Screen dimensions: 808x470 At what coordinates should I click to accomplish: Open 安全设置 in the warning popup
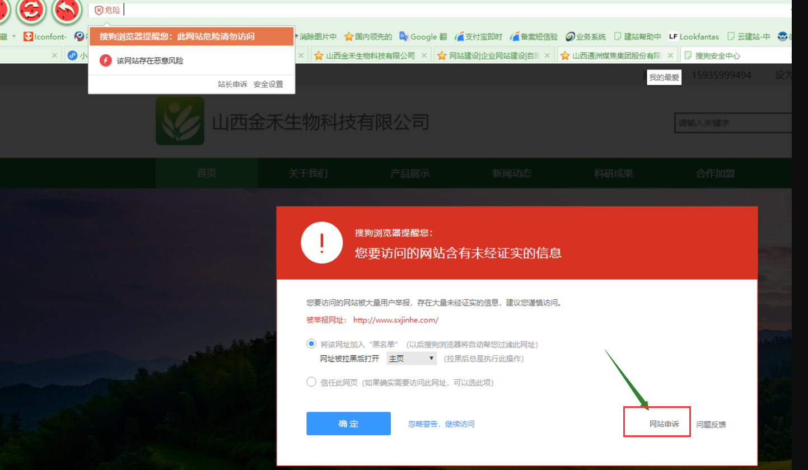coord(268,84)
